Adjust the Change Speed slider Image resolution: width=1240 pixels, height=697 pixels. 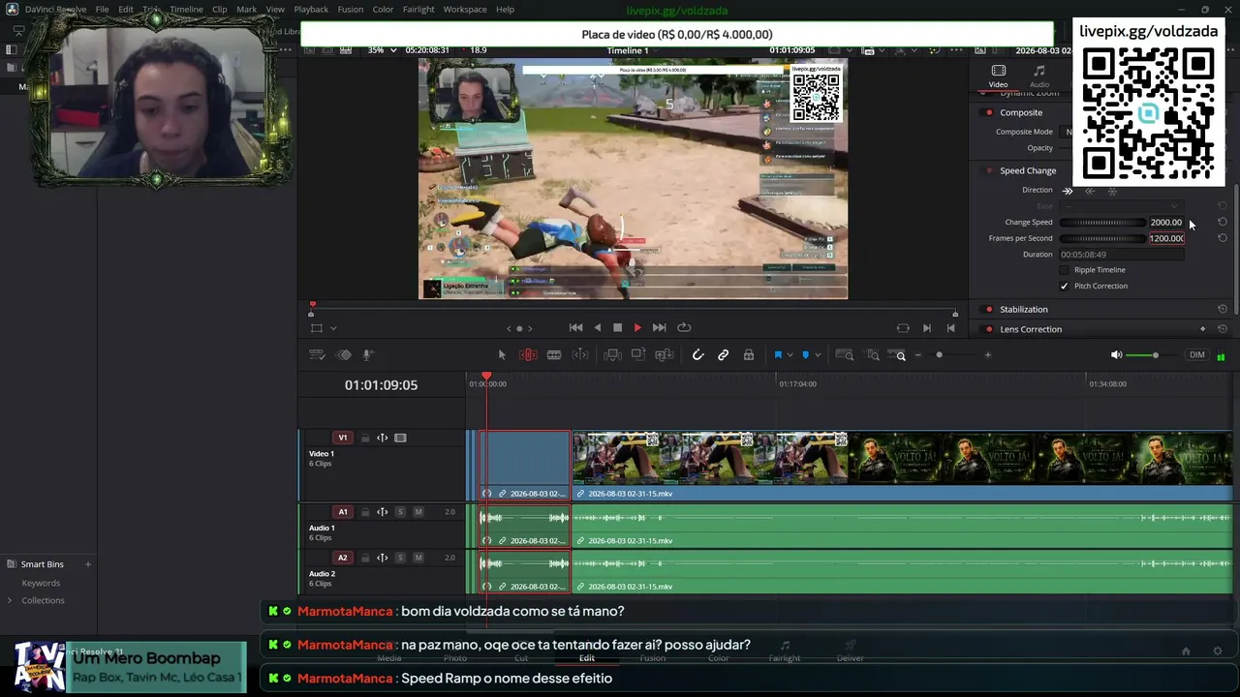tap(1103, 223)
